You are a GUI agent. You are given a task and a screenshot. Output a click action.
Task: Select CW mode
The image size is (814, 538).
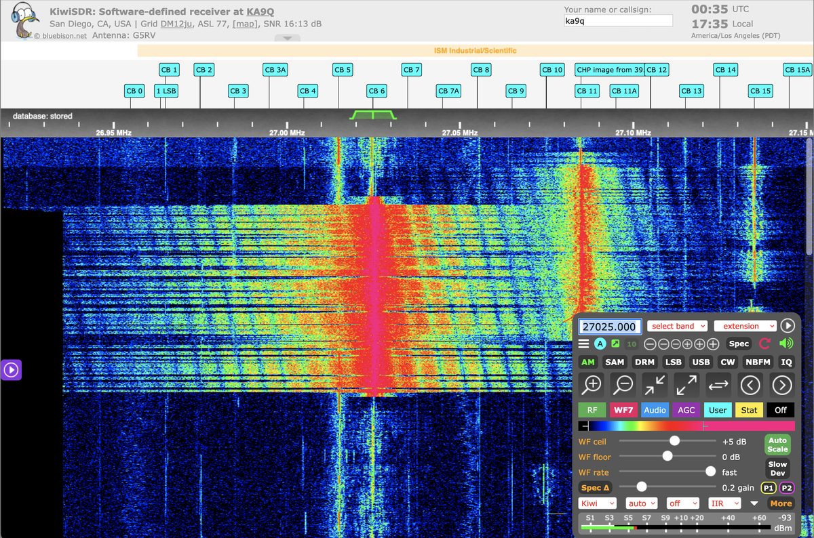[727, 363]
